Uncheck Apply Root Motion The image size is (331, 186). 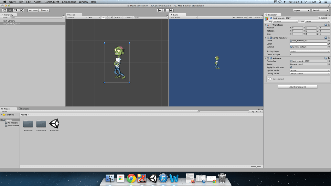click(291, 67)
